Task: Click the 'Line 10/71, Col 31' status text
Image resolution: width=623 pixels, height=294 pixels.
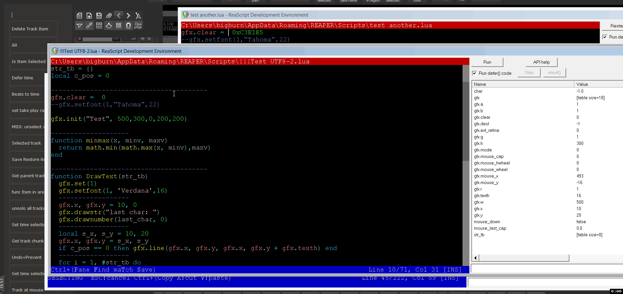Action: tap(404, 270)
